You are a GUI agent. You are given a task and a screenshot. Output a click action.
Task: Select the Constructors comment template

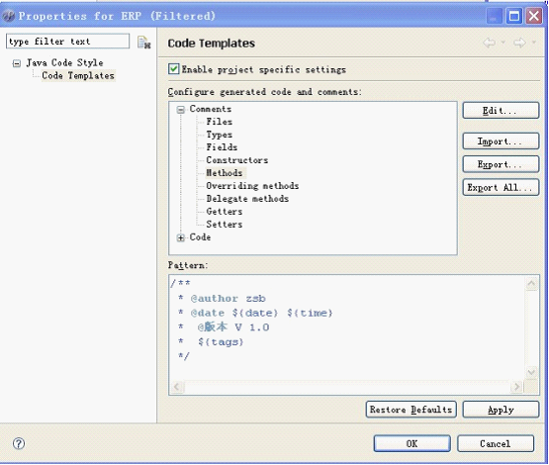[x=237, y=160]
